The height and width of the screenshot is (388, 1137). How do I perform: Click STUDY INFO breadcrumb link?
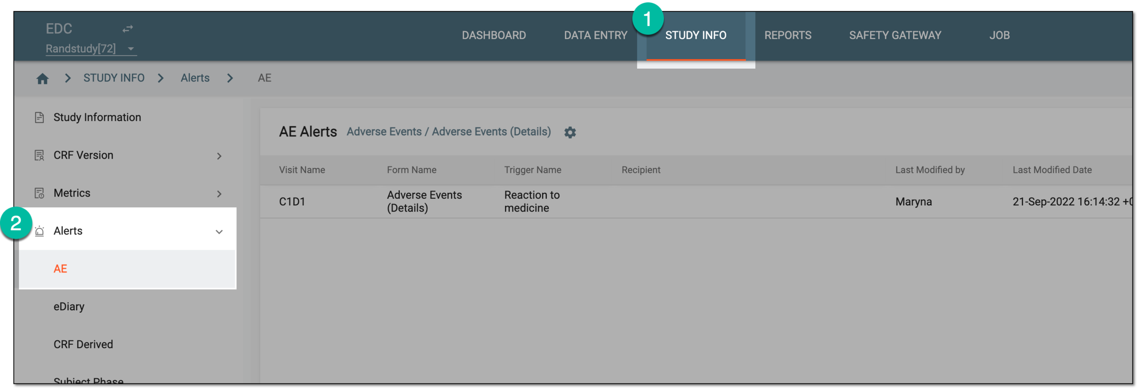click(x=114, y=78)
